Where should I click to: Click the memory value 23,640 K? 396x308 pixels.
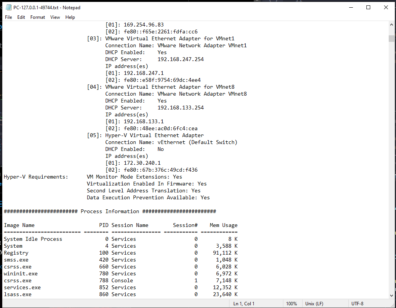pyautogui.click(x=225, y=295)
